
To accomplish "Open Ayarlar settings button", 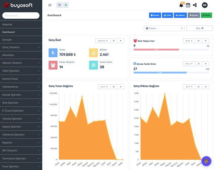I will [194, 15].
